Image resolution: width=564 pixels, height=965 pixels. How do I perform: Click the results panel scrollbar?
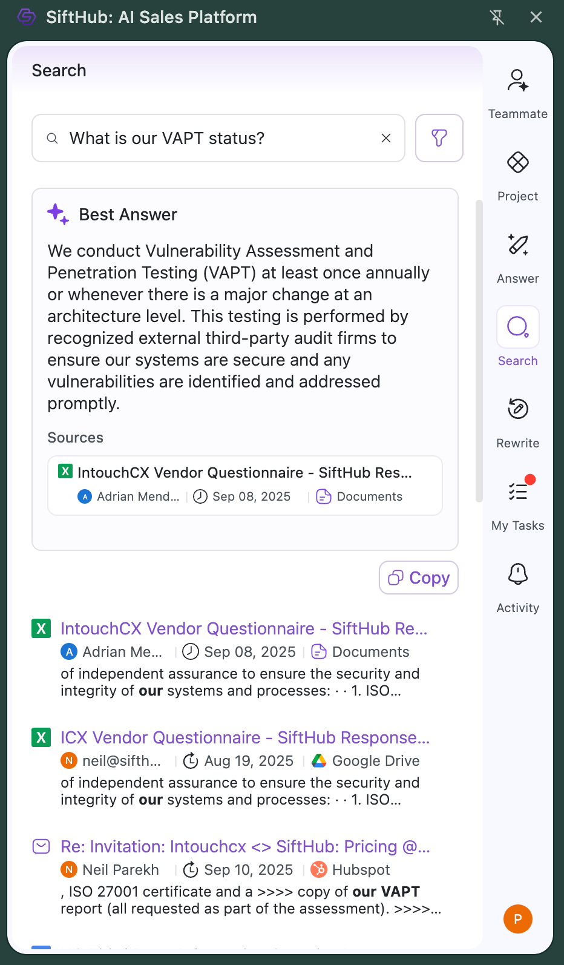pyautogui.click(x=479, y=351)
